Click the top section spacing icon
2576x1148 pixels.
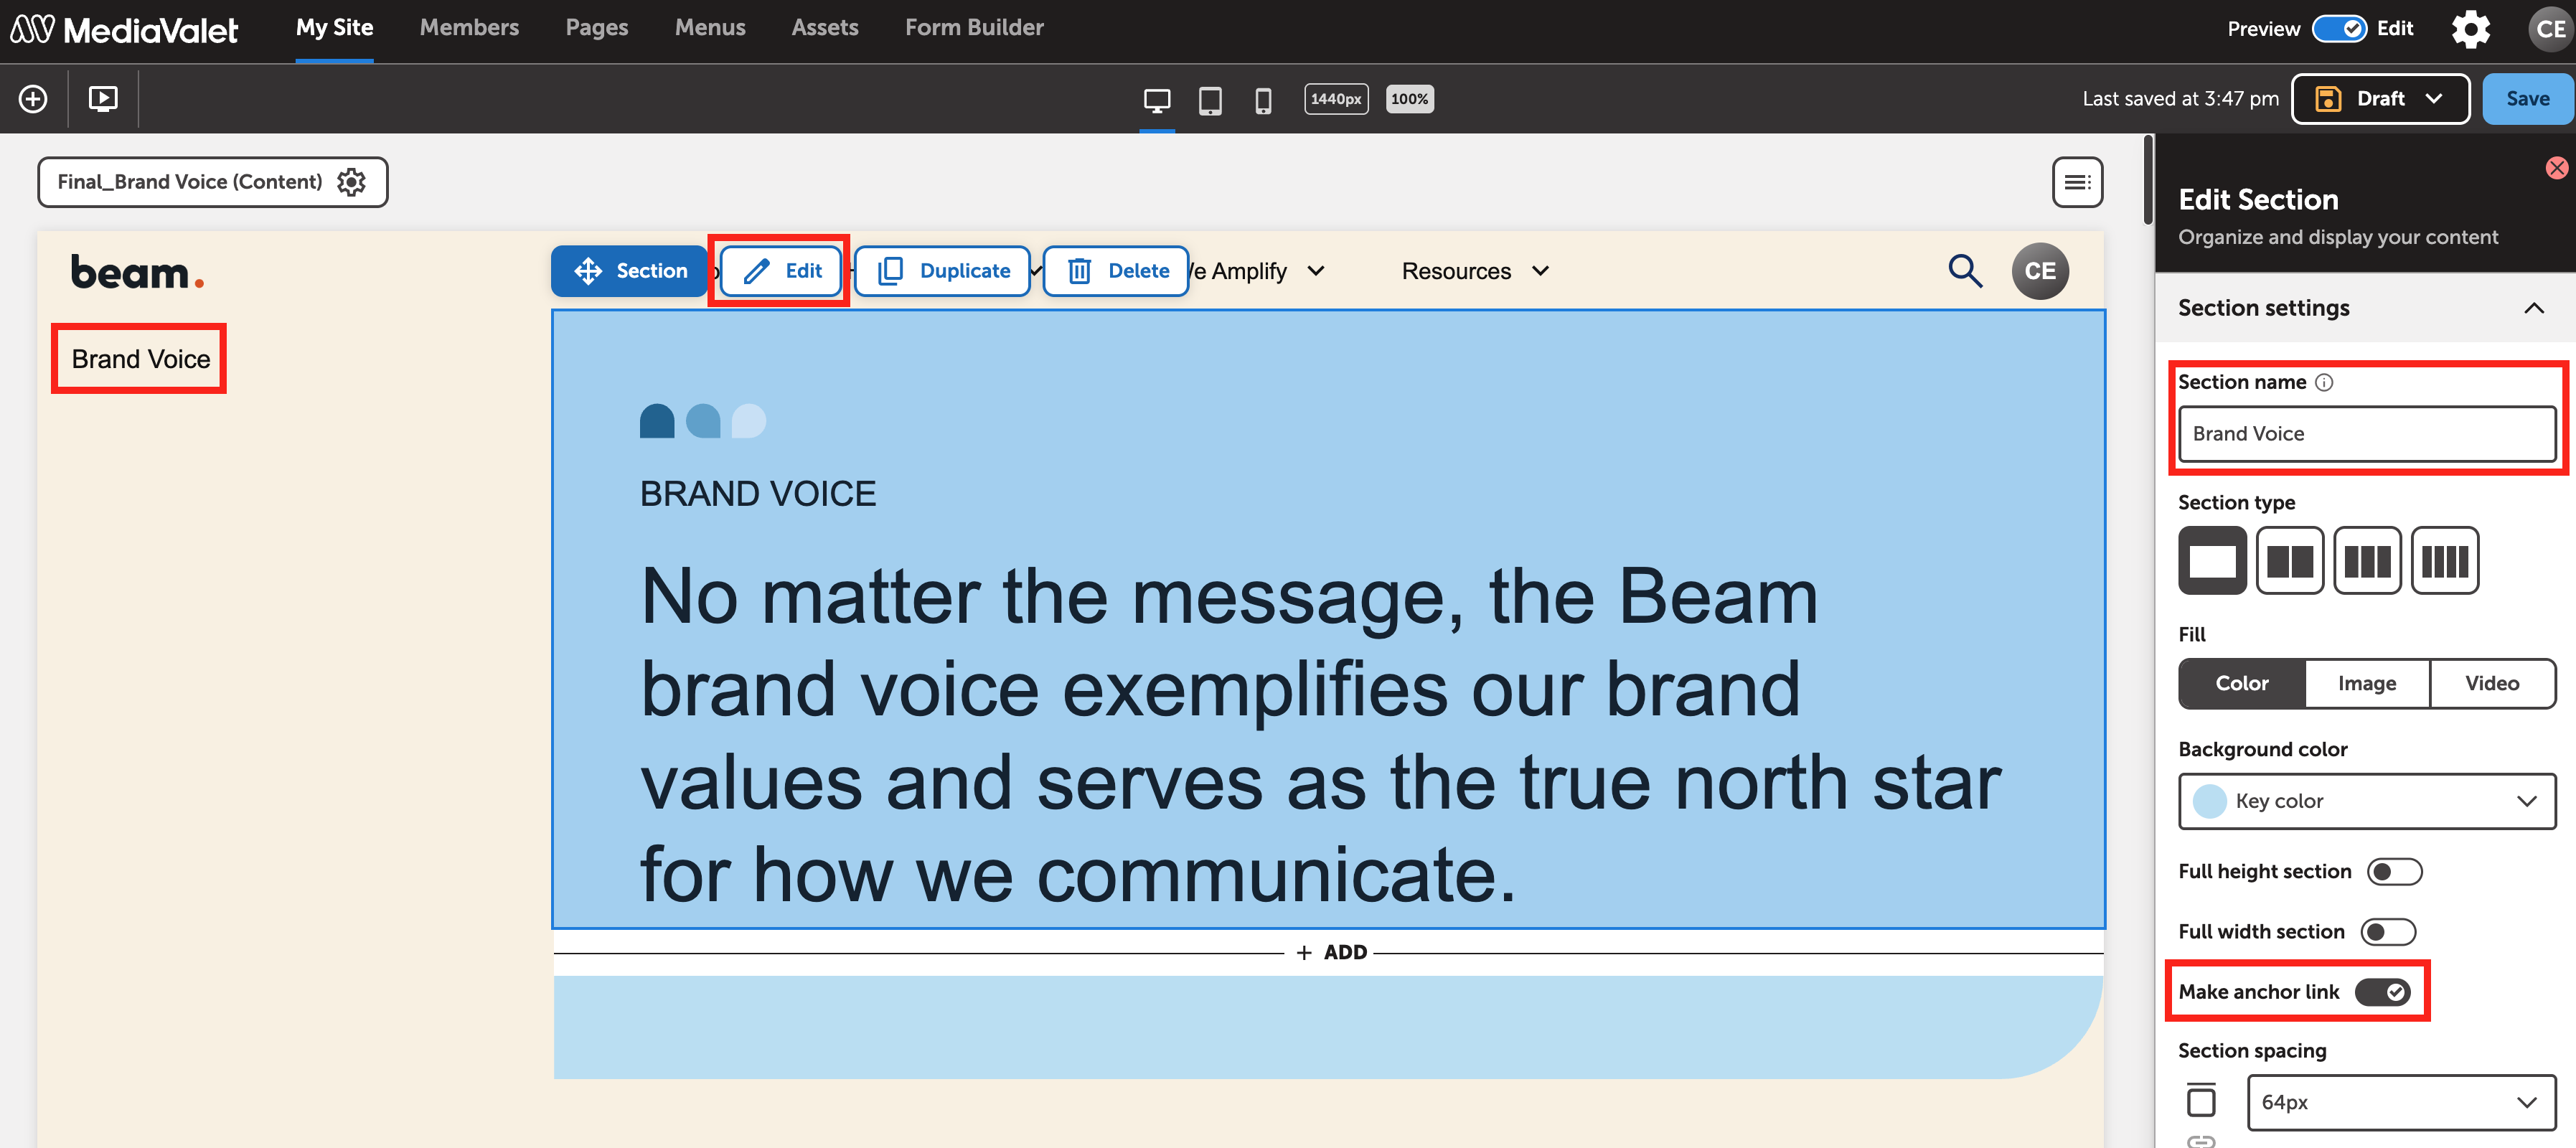[x=2201, y=1100]
